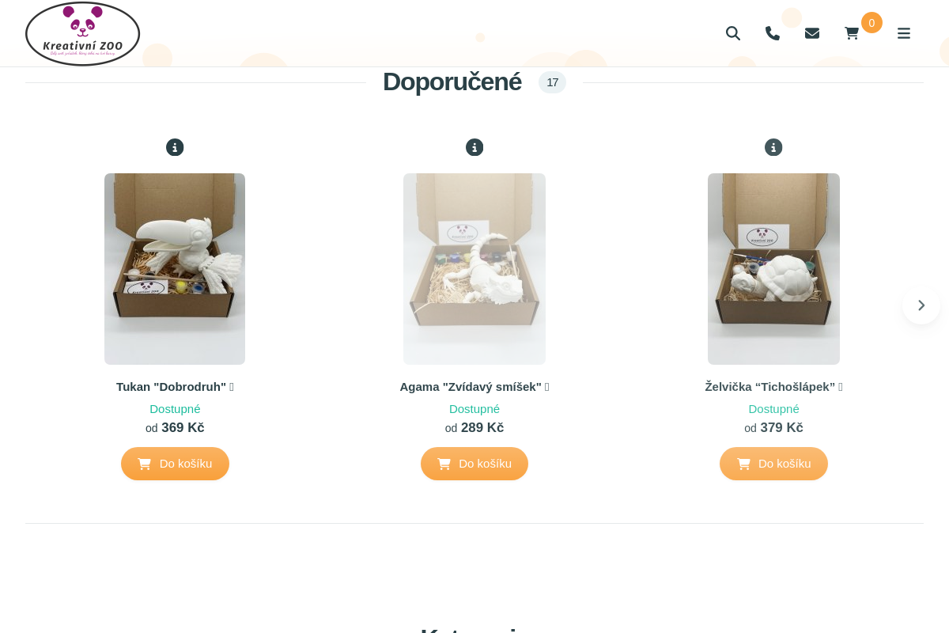Add Tukan to cart with Do košíku
This screenshot has height=633, width=949.
tap(175, 464)
